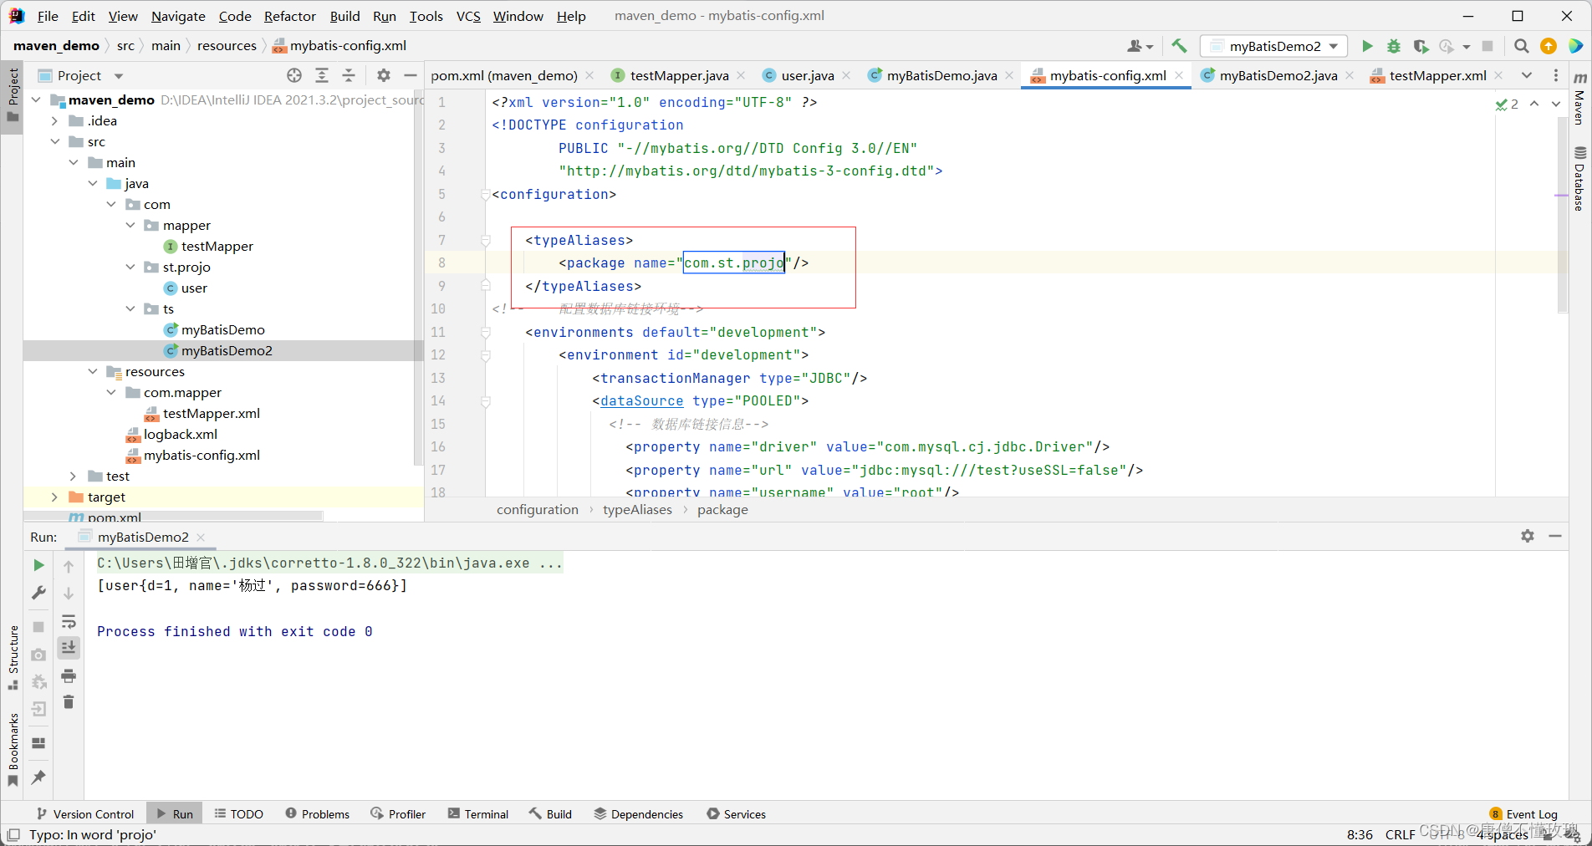Select logback.xml in project tree
1592x846 pixels.
[x=180, y=434]
